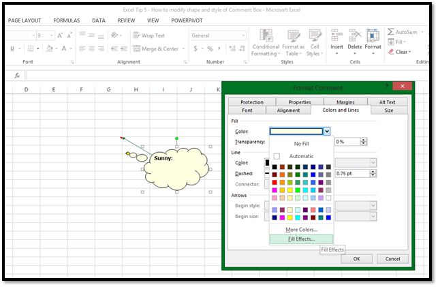Click the AutoSum sigma icon
438x287 pixels.
click(x=391, y=32)
